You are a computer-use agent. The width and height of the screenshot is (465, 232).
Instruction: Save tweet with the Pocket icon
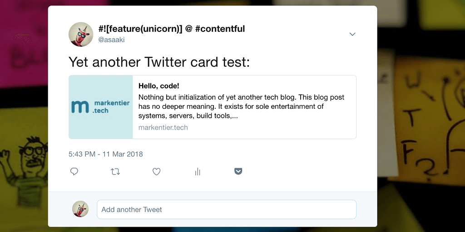coord(238,171)
